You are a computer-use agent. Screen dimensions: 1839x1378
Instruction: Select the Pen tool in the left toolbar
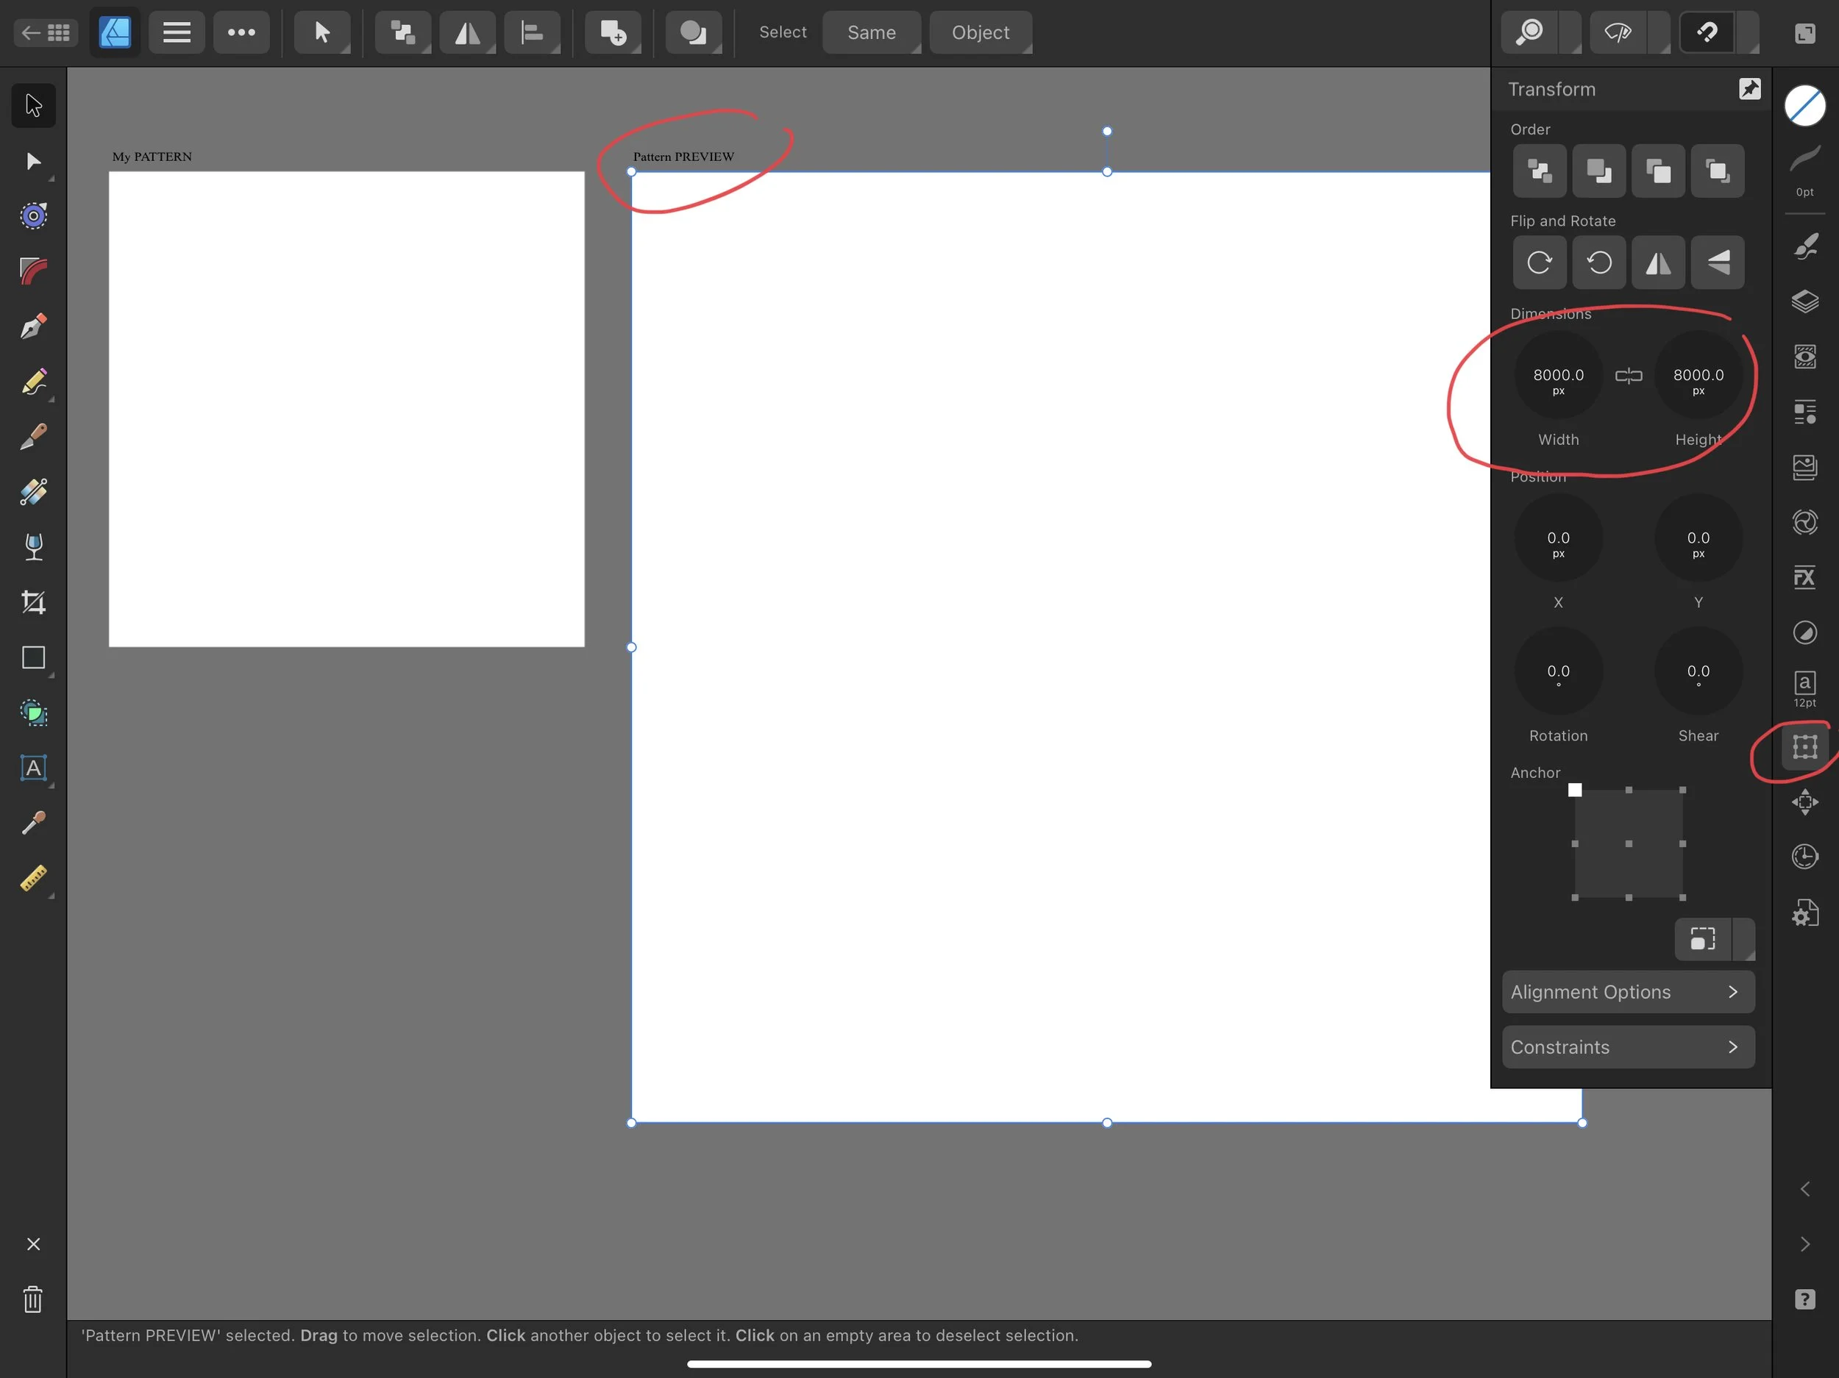point(33,326)
